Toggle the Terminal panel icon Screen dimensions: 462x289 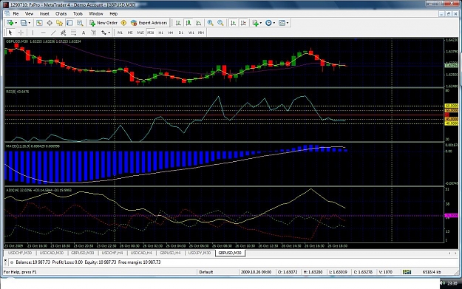[69, 23]
